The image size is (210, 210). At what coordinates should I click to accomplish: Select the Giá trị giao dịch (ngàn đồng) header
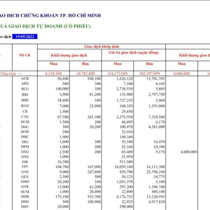134,52
